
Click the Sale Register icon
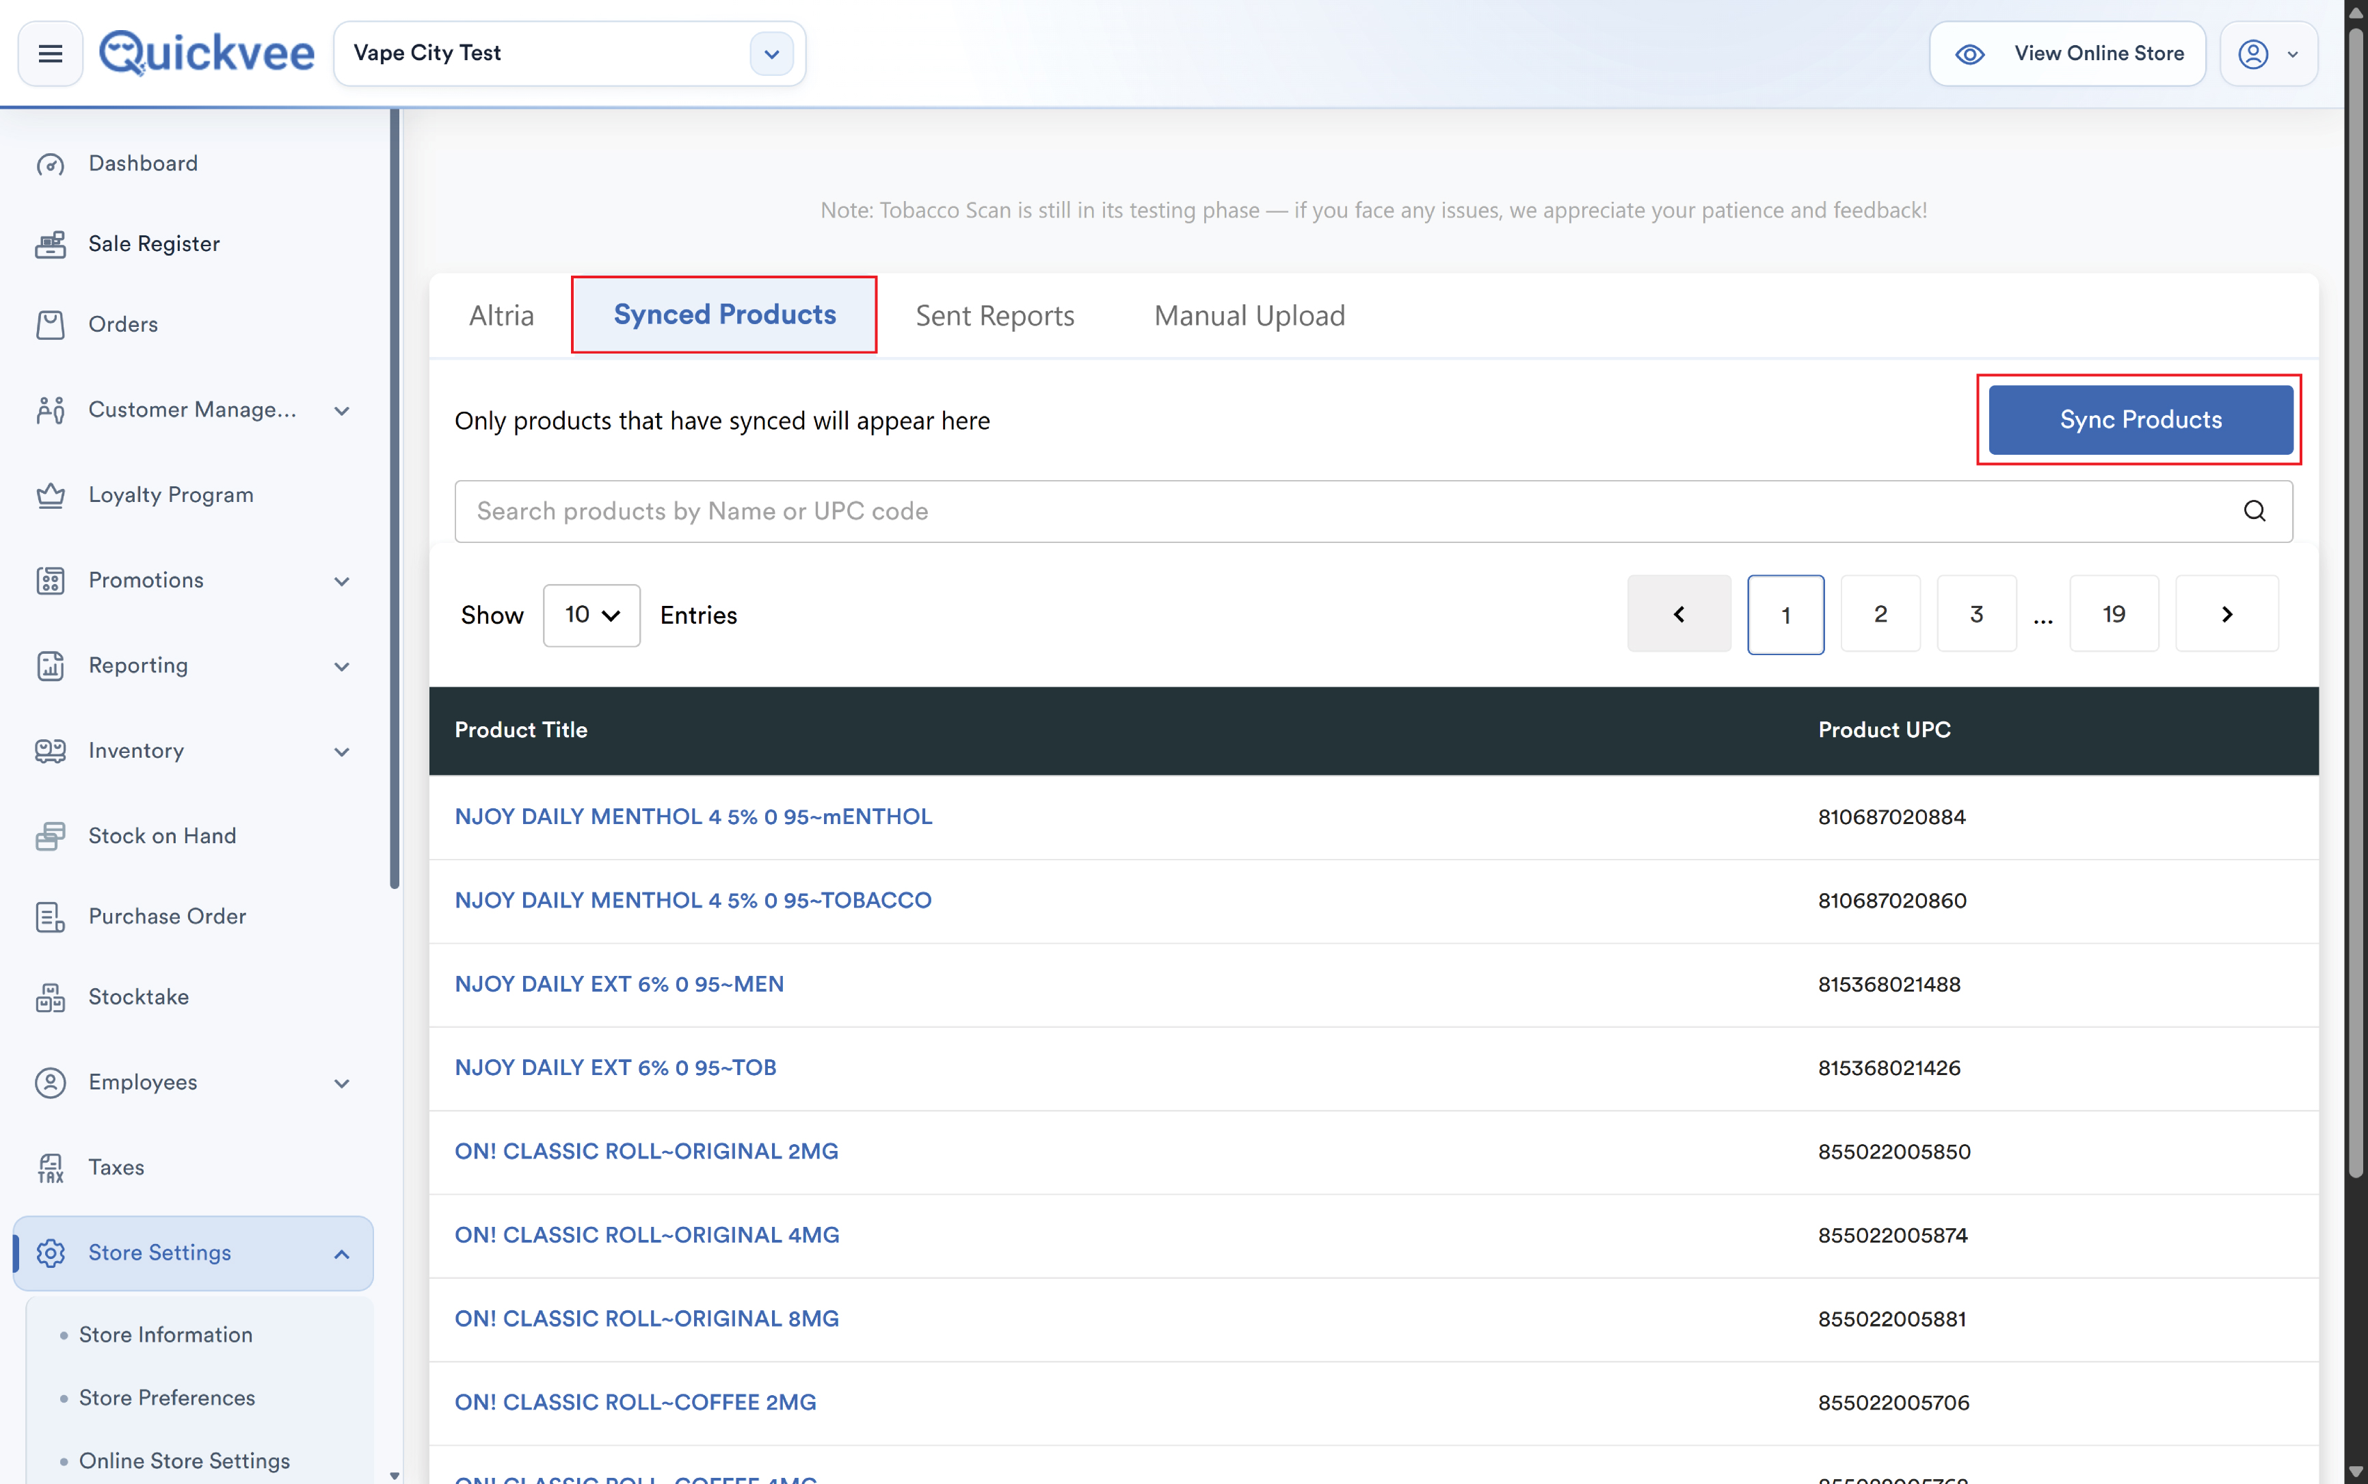50,244
